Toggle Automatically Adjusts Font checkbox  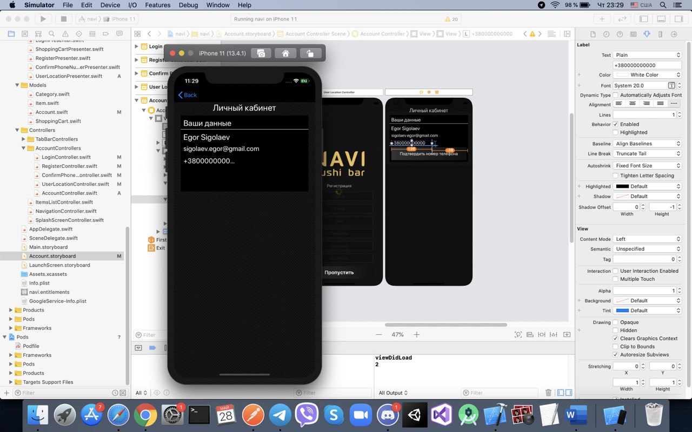[615, 95]
